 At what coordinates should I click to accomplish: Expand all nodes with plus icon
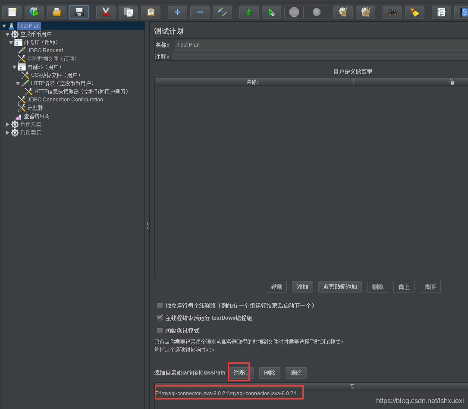178,12
